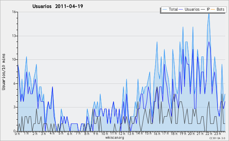Click the 'wikiscan.org' label below the chart

[114, 138]
